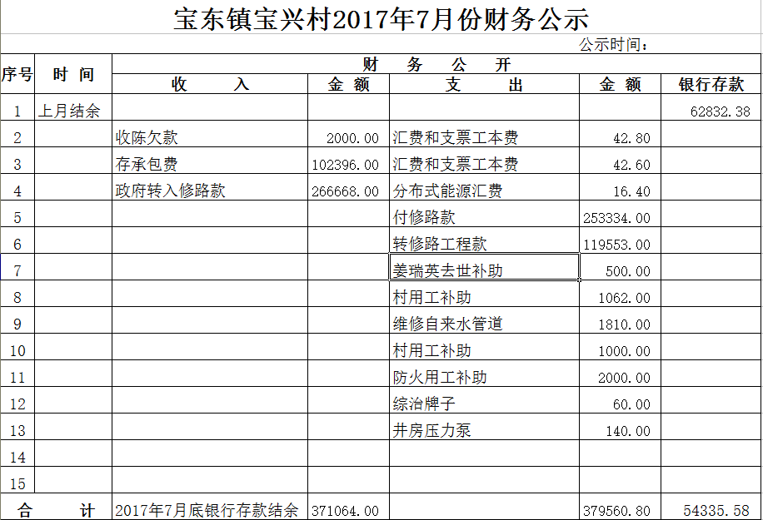Select the 综治牌子 cell
This screenshot has width=763, height=520.
pyautogui.click(x=484, y=400)
